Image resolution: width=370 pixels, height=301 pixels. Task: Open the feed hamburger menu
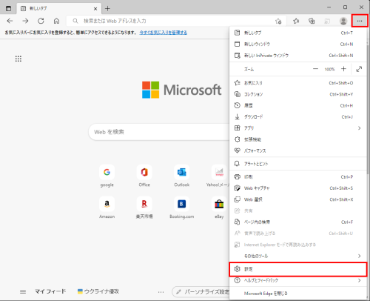click(x=23, y=292)
